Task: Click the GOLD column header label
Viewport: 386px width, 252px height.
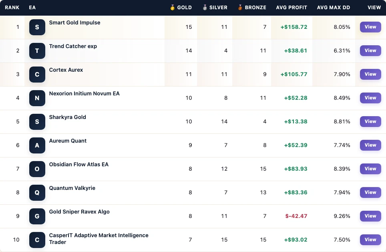Action: coord(184,8)
